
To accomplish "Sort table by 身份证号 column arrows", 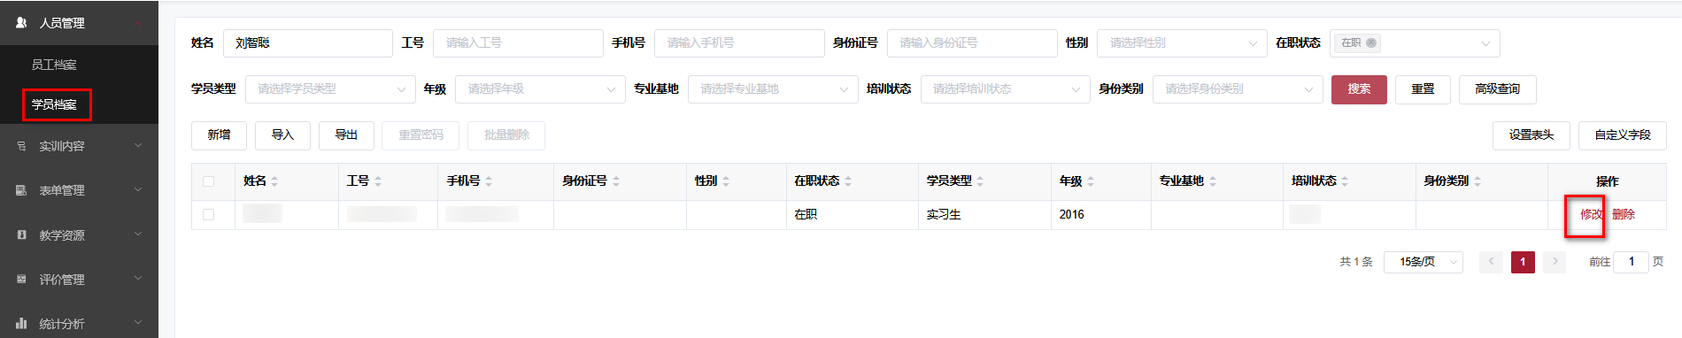I will (x=616, y=181).
